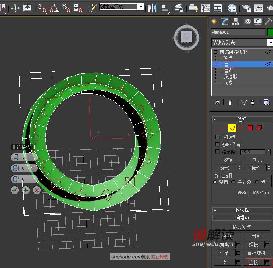Toggle 3D Snaps in toolbar
The width and height of the screenshot is (273, 268).
point(42,8)
